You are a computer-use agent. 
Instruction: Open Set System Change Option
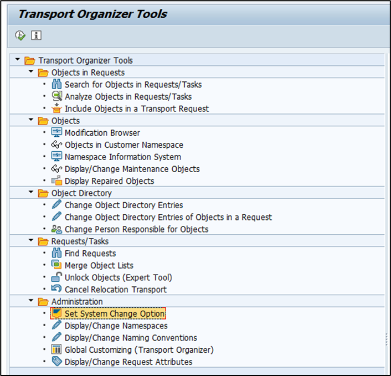[x=115, y=314]
